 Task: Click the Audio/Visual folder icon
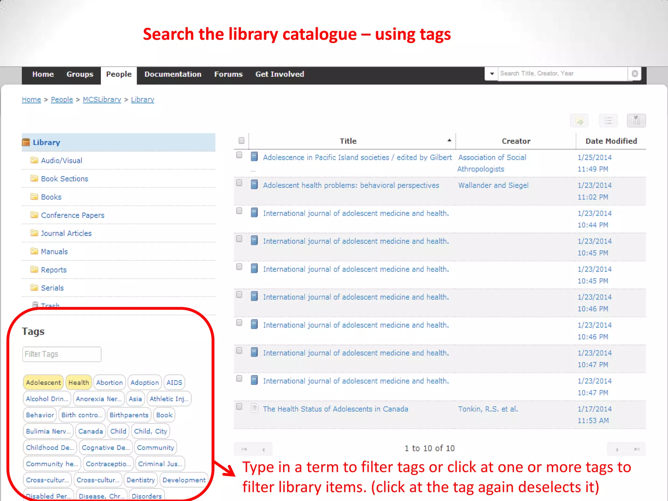pyautogui.click(x=34, y=160)
